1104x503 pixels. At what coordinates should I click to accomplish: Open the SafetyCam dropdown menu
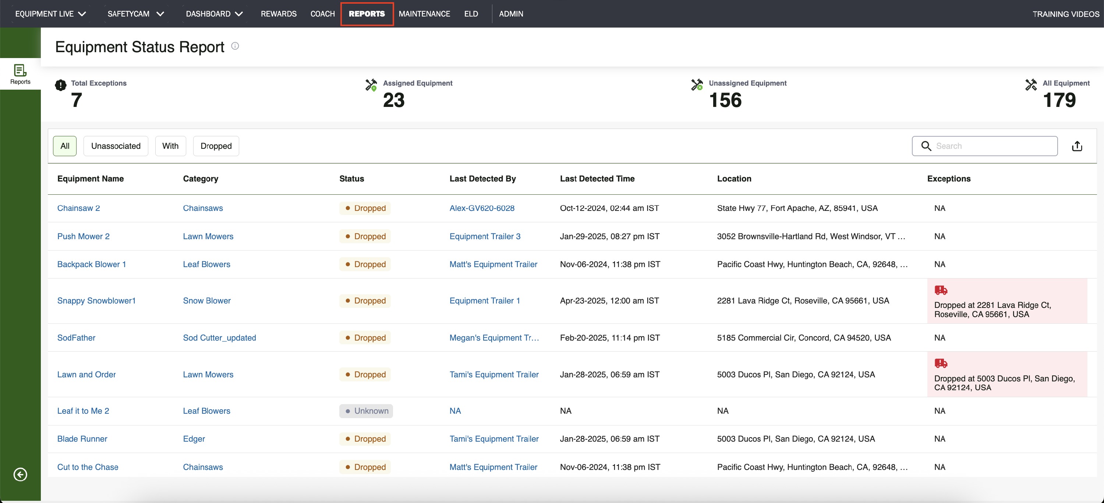[135, 14]
